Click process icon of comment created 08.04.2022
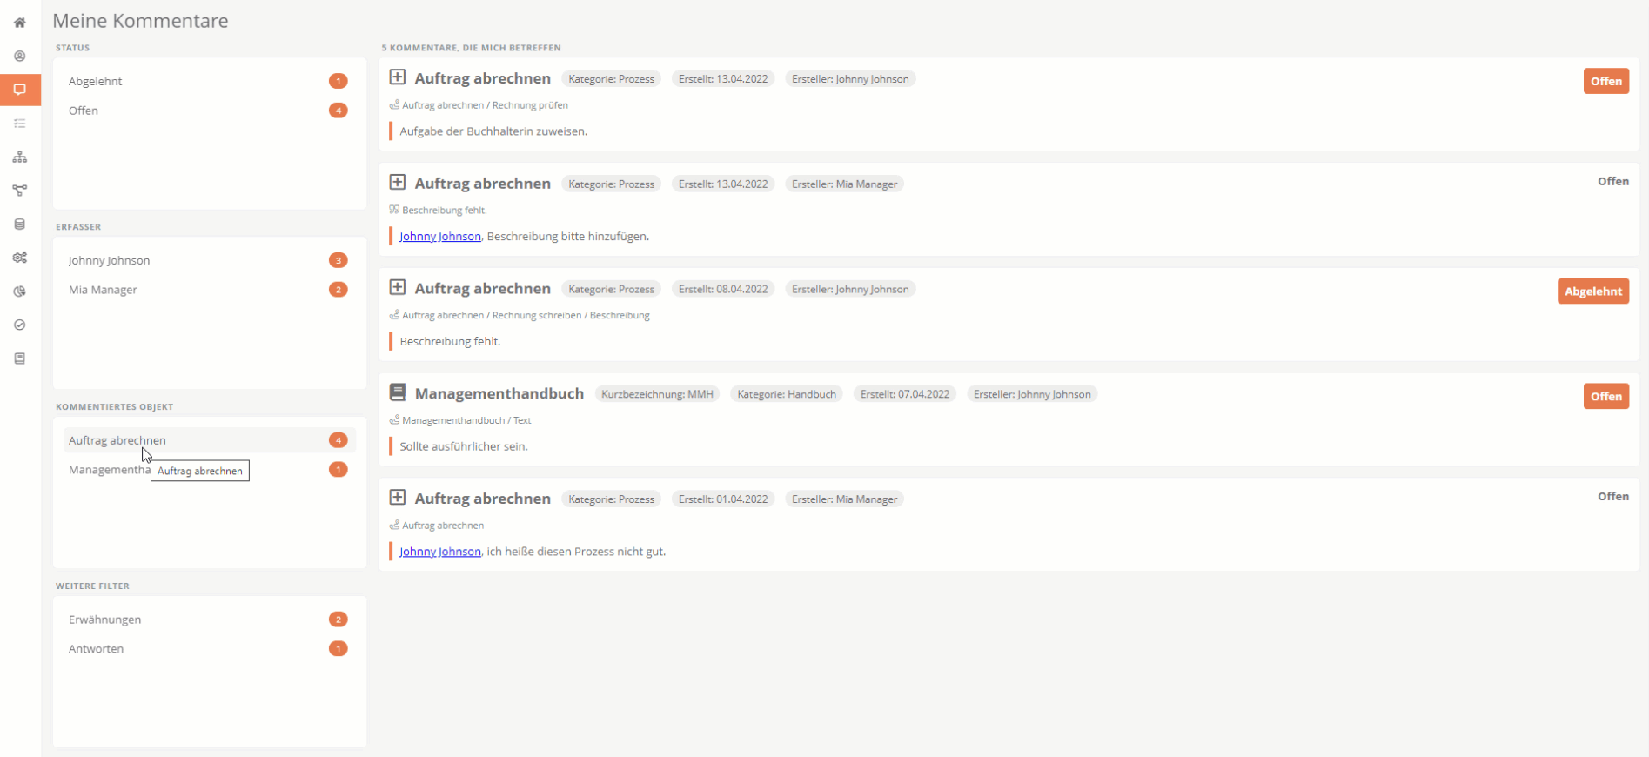Screen dimensions: 1649x757 (398, 287)
